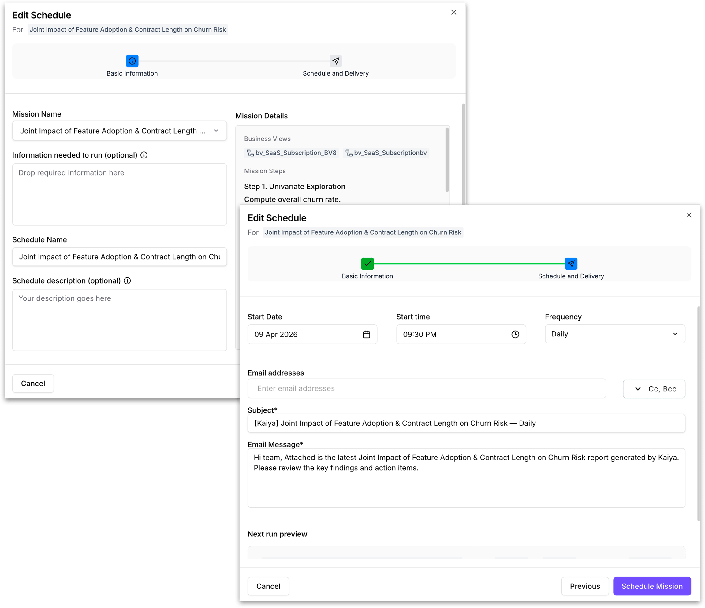705x608 pixels.
Task: Click the blue Schedule and Delivery step icon
Action: pos(571,264)
